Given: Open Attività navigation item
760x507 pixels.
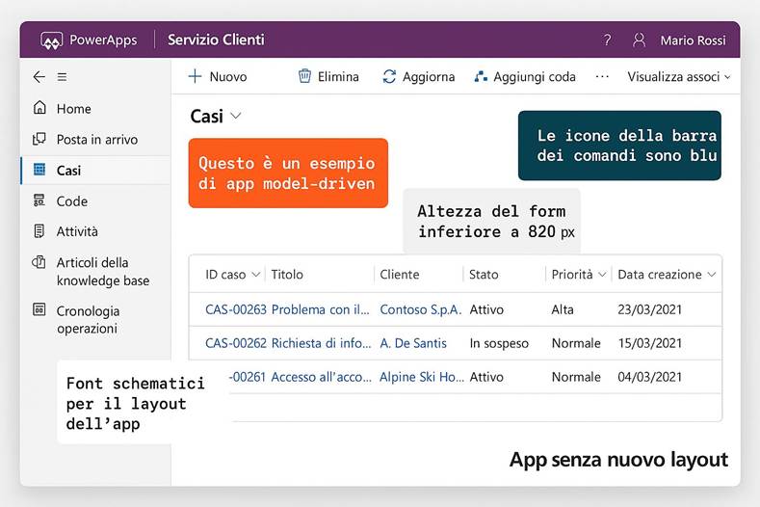Looking at the screenshot, I should [x=95, y=231].
